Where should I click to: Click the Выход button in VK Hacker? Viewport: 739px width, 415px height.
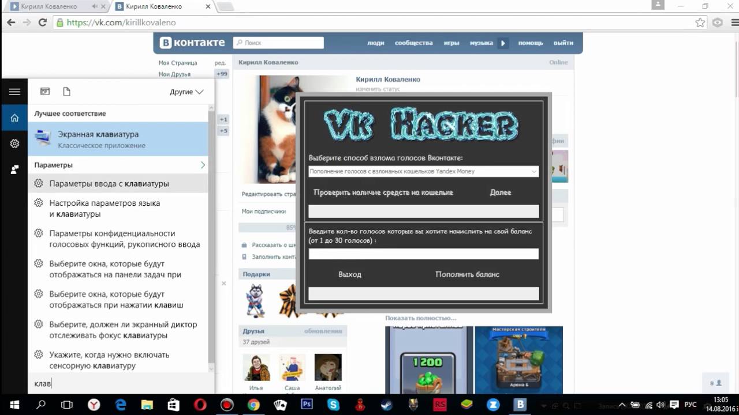pyautogui.click(x=350, y=274)
